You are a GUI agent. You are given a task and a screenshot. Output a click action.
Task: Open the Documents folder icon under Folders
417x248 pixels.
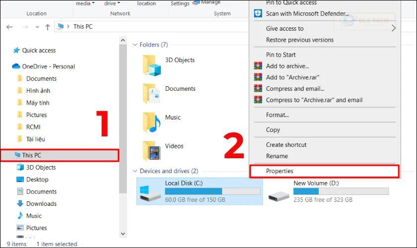click(x=151, y=94)
